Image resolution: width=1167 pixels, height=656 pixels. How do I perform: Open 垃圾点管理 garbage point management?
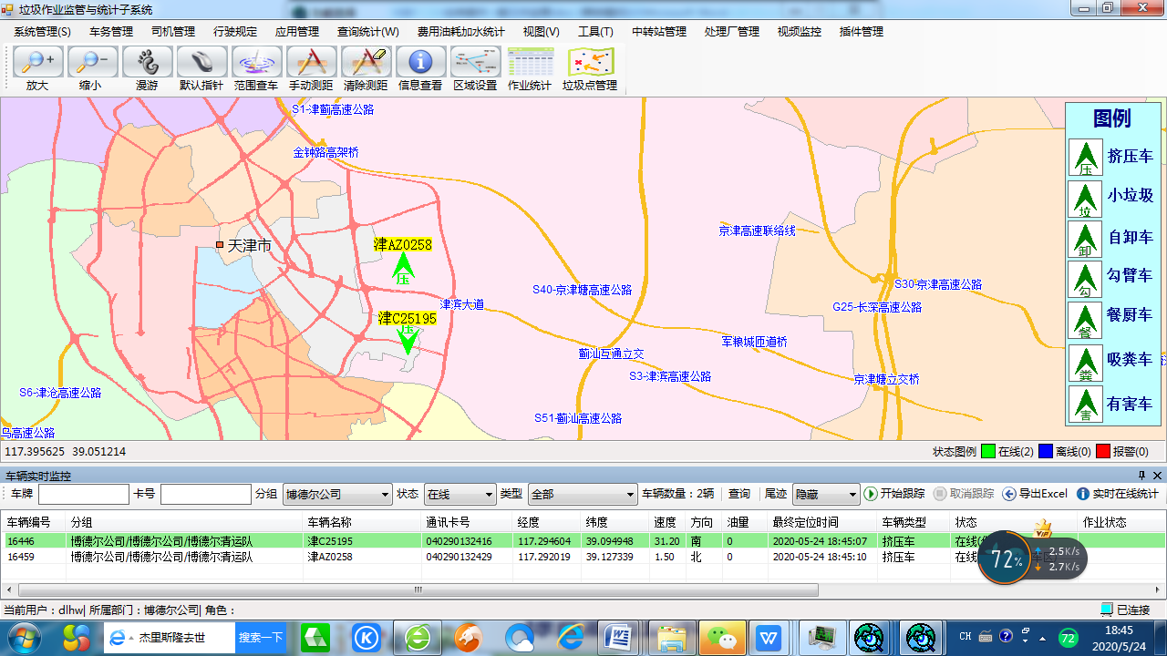point(590,63)
